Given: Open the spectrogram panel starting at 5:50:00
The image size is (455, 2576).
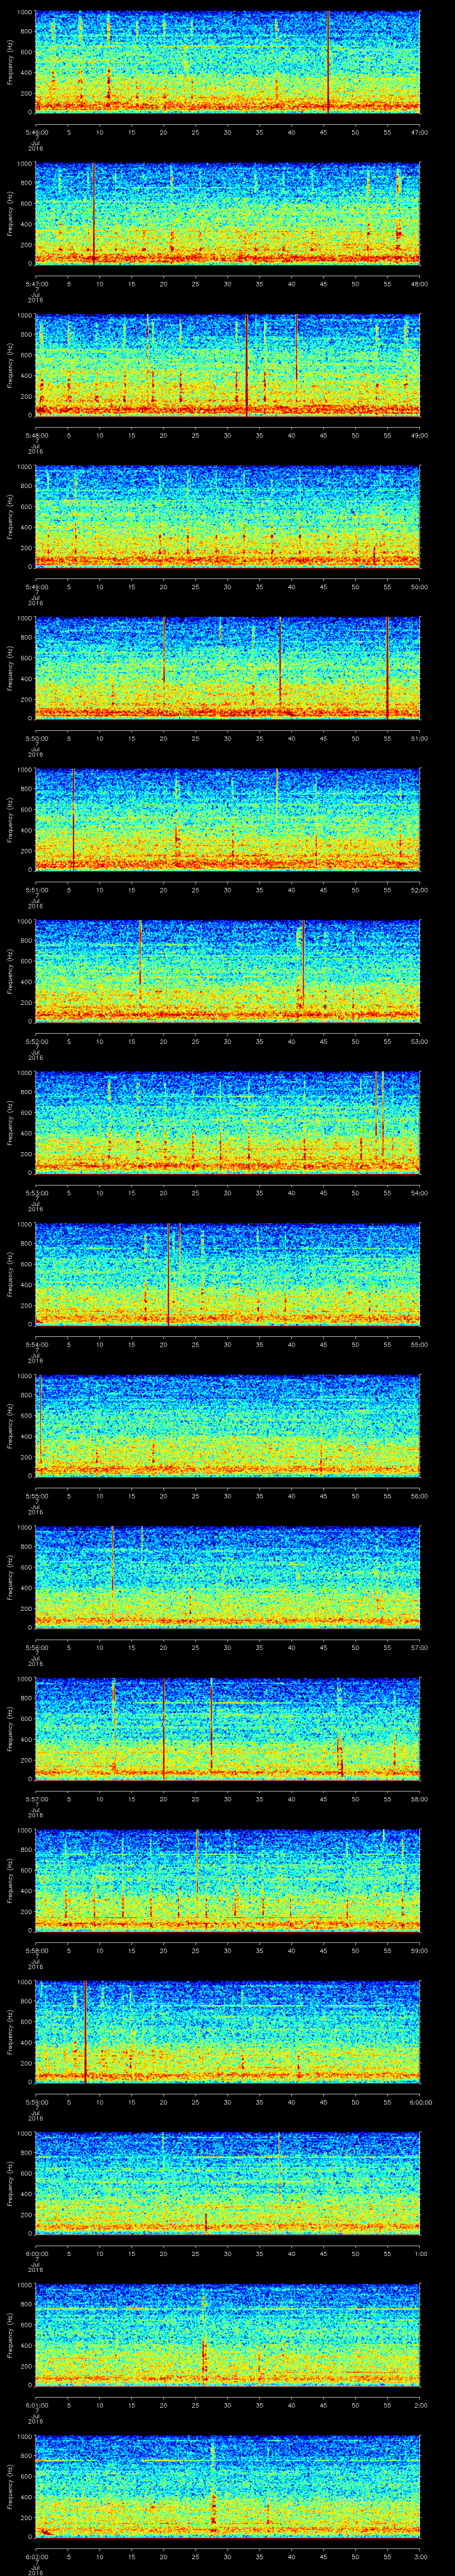Looking at the screenshot, I should tap(227, 668).
